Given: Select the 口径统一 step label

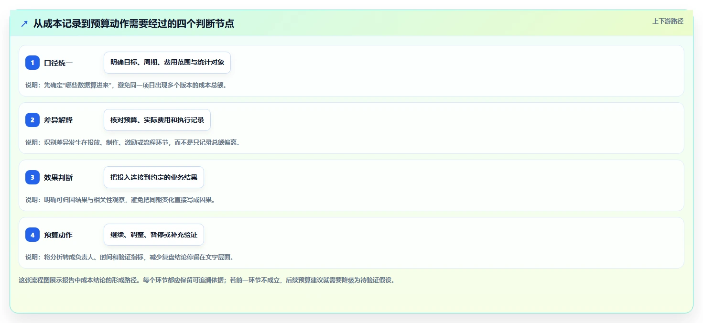Looking at the screenshot, I should 58,63.
